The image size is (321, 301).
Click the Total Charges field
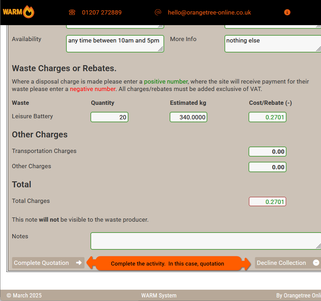[x=267, y=202]
